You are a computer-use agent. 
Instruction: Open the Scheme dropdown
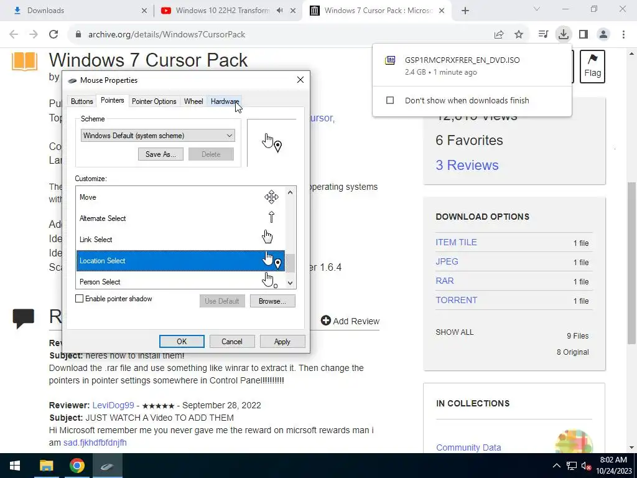click(x=157, y=136)
